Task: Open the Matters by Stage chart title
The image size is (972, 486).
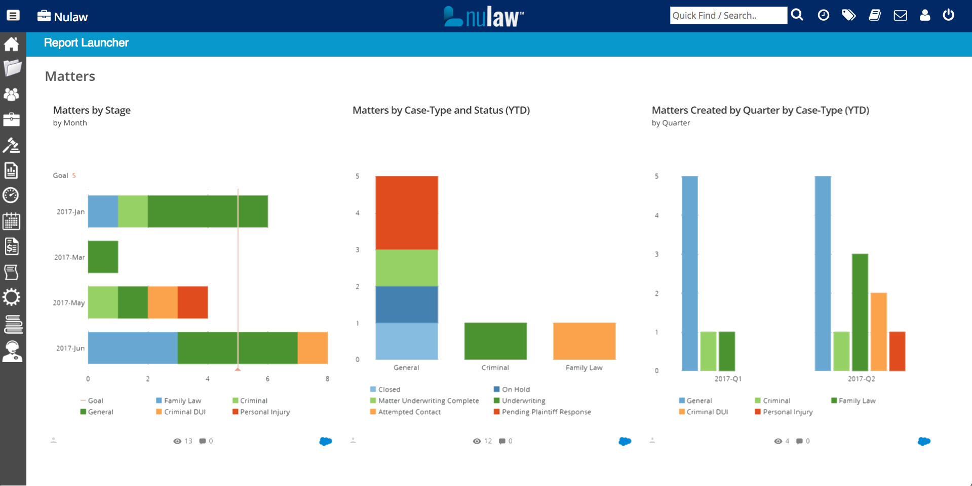Action: point(92,110)
